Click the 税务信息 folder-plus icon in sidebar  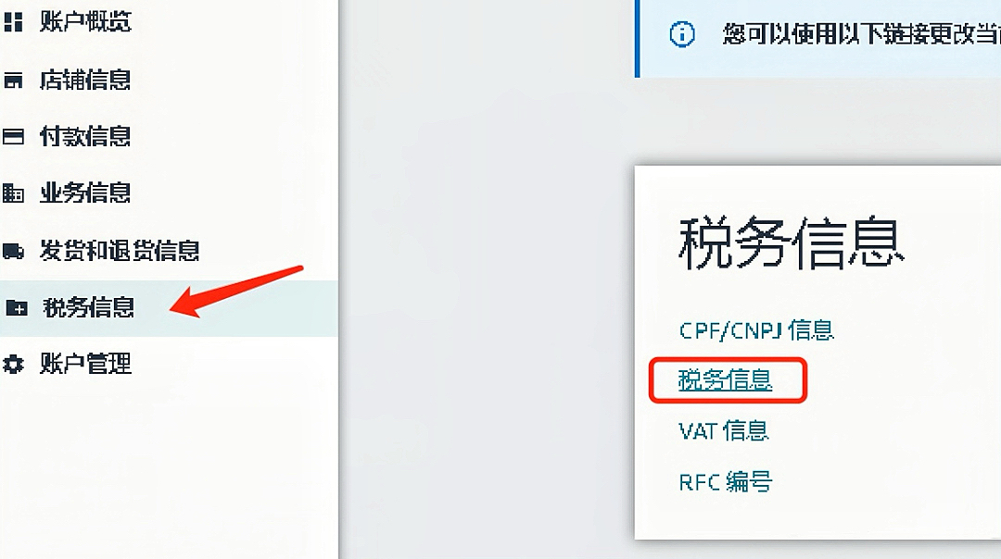[17, 308]
